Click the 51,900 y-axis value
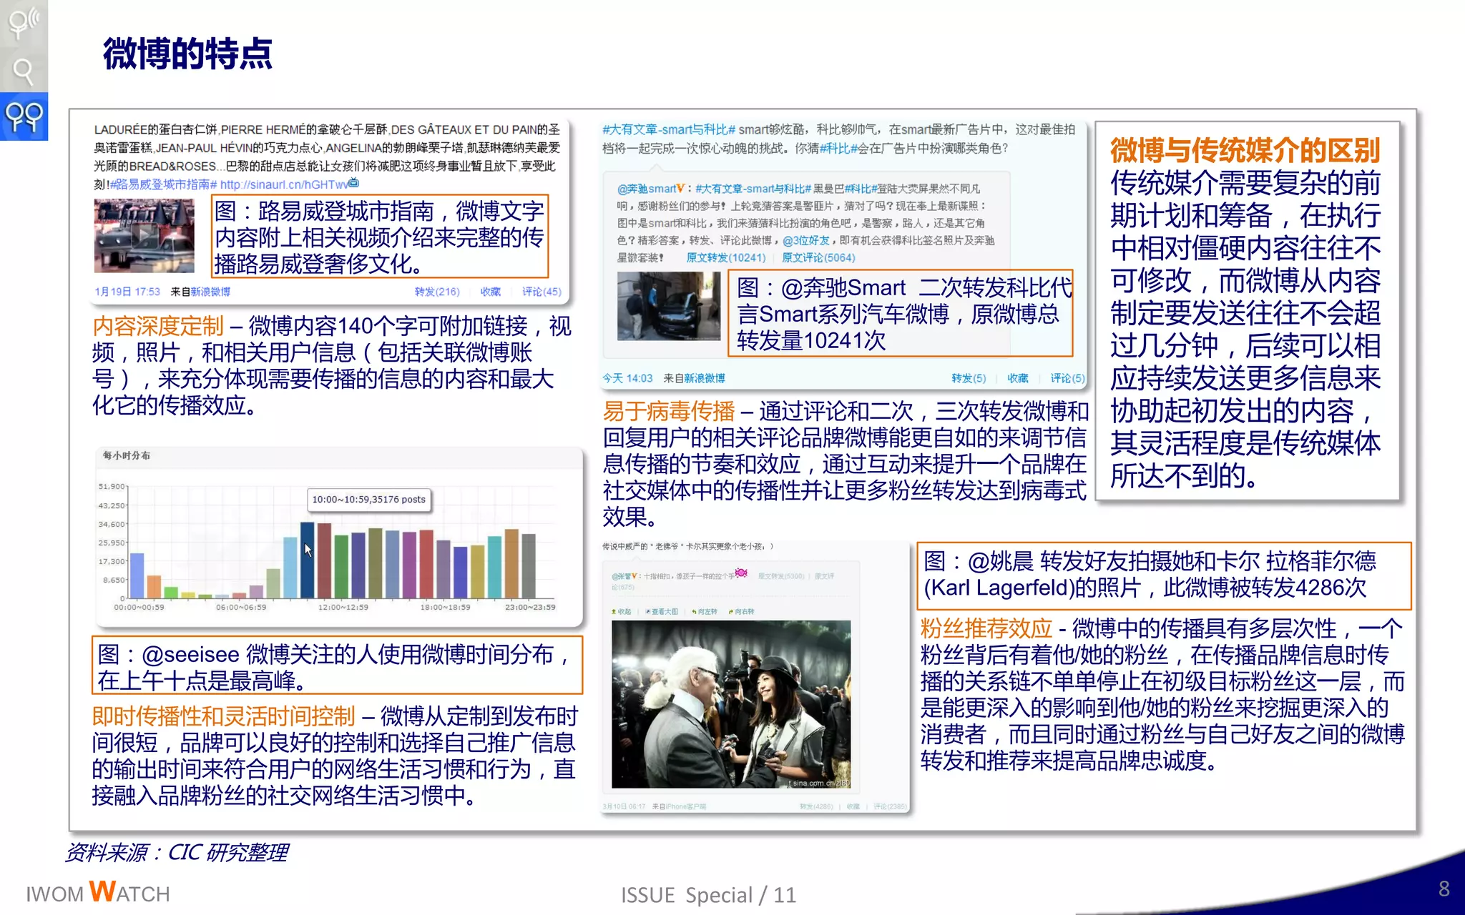The image size is (1465, 915). pos(112,486)
